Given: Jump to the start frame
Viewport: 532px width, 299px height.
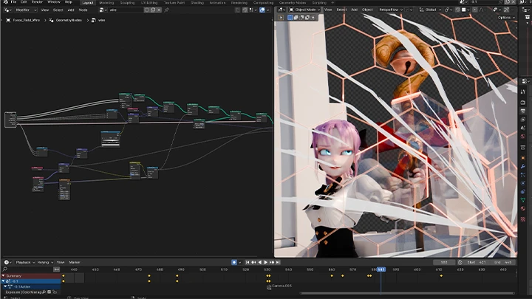Looking at the screenshot, I should (248, 262).
